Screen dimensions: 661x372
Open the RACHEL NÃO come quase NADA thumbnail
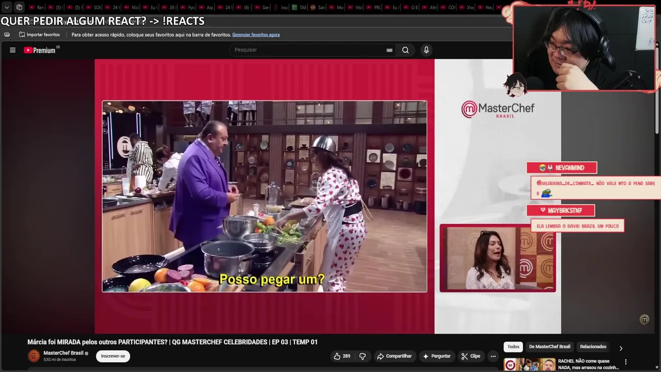tap(529, 365)
